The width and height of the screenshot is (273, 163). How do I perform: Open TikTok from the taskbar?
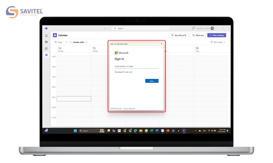[x=179, y=131]
